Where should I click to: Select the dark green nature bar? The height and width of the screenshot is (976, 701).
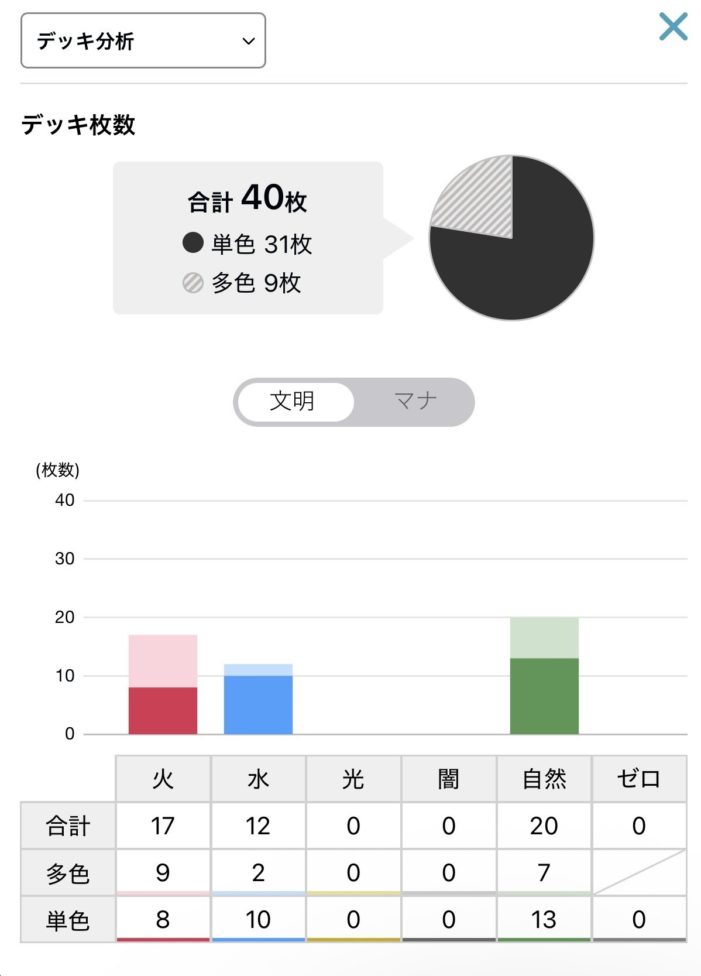[x=544, y=696]
